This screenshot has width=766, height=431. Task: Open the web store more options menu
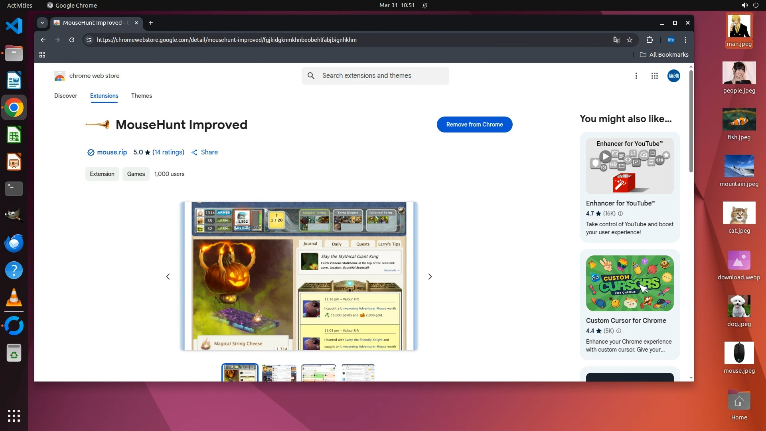636,76
